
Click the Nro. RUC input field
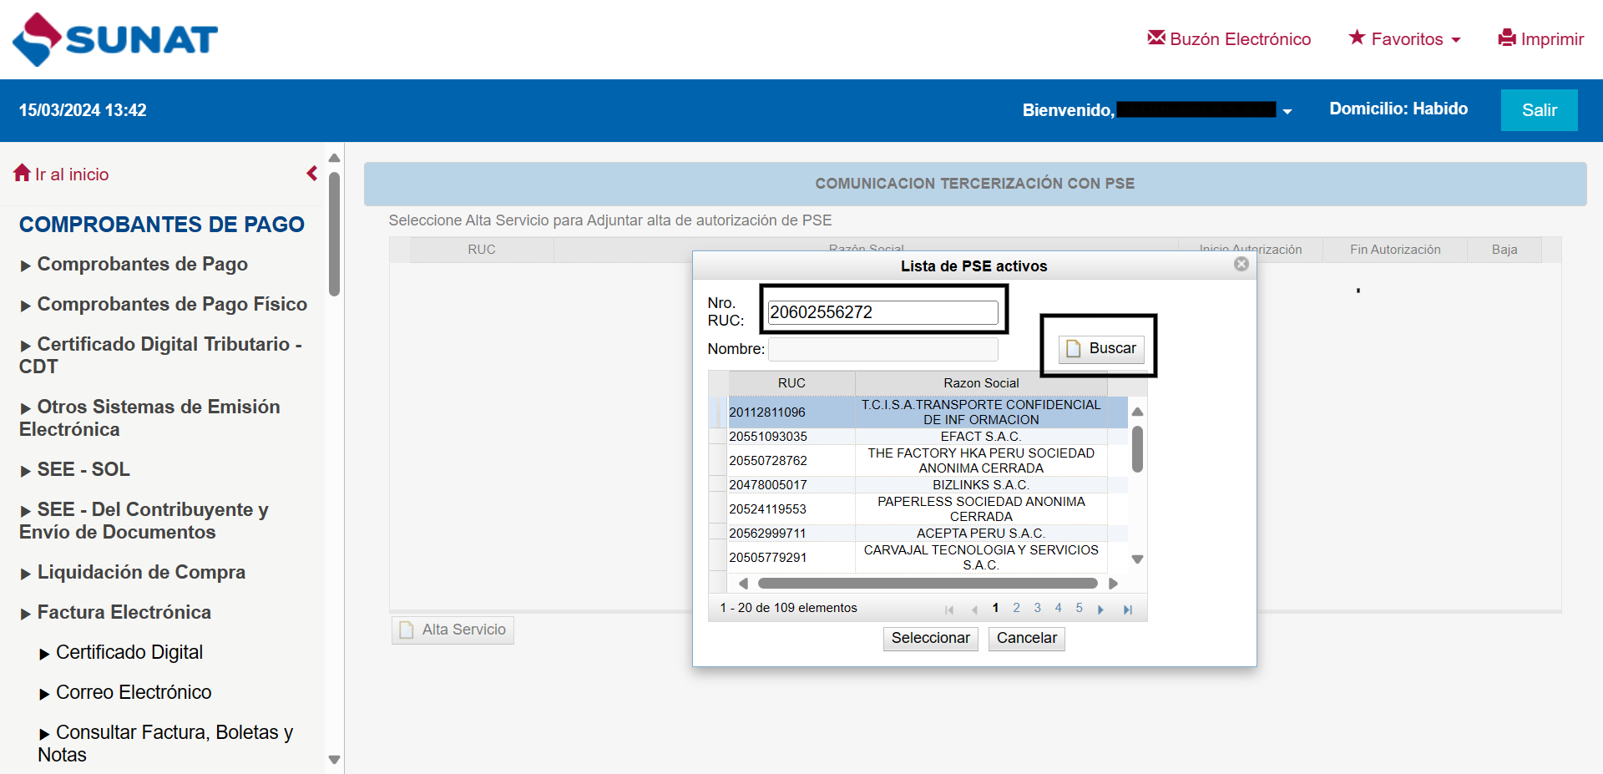pyautogui.click(x=882, y=312)
